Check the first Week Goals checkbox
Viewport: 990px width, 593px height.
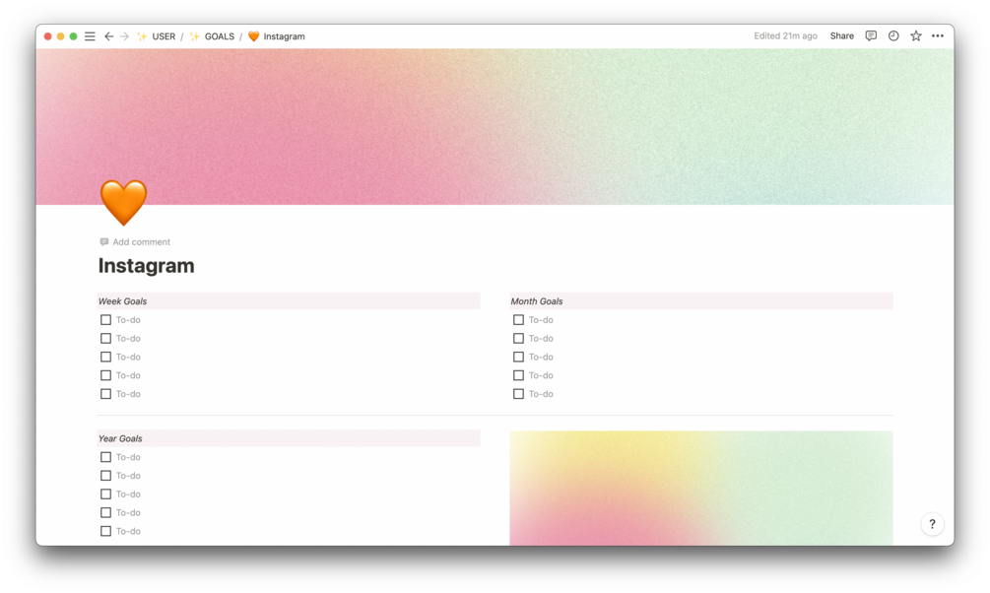coord(105,320)
